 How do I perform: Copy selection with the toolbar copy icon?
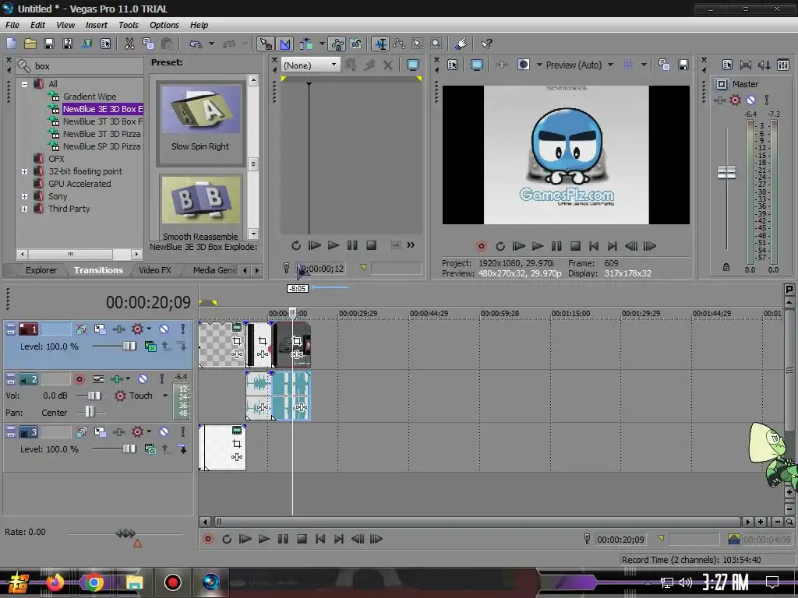click(148, 44)
